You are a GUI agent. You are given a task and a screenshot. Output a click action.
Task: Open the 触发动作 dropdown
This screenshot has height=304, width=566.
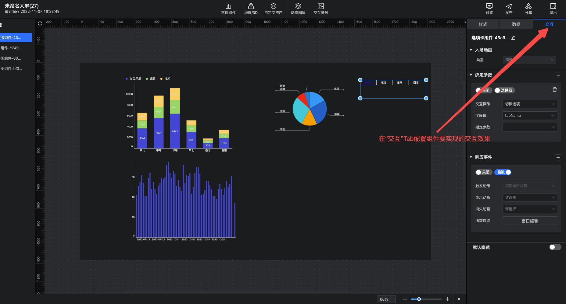coord(530,186)
